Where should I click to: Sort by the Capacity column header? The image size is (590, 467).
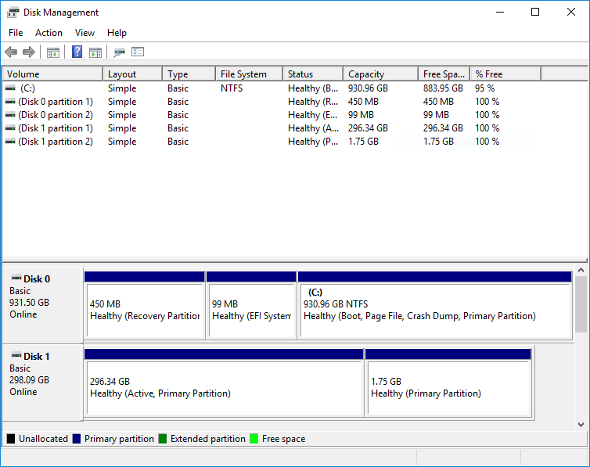381,74
